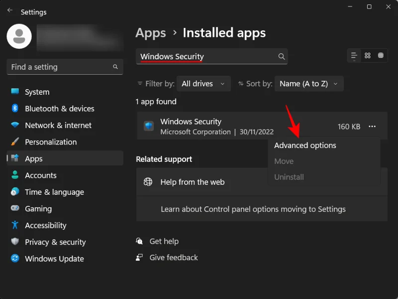Open Help from the web

193,182
